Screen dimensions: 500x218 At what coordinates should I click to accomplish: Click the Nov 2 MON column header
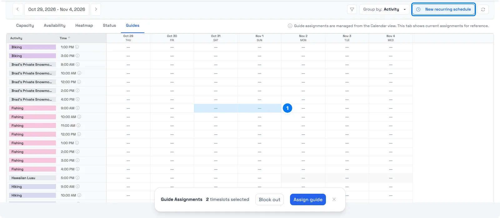tap(303, 38)
